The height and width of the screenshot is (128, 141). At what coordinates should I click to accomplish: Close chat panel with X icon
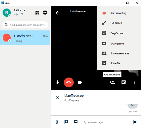tap(57, 97)
